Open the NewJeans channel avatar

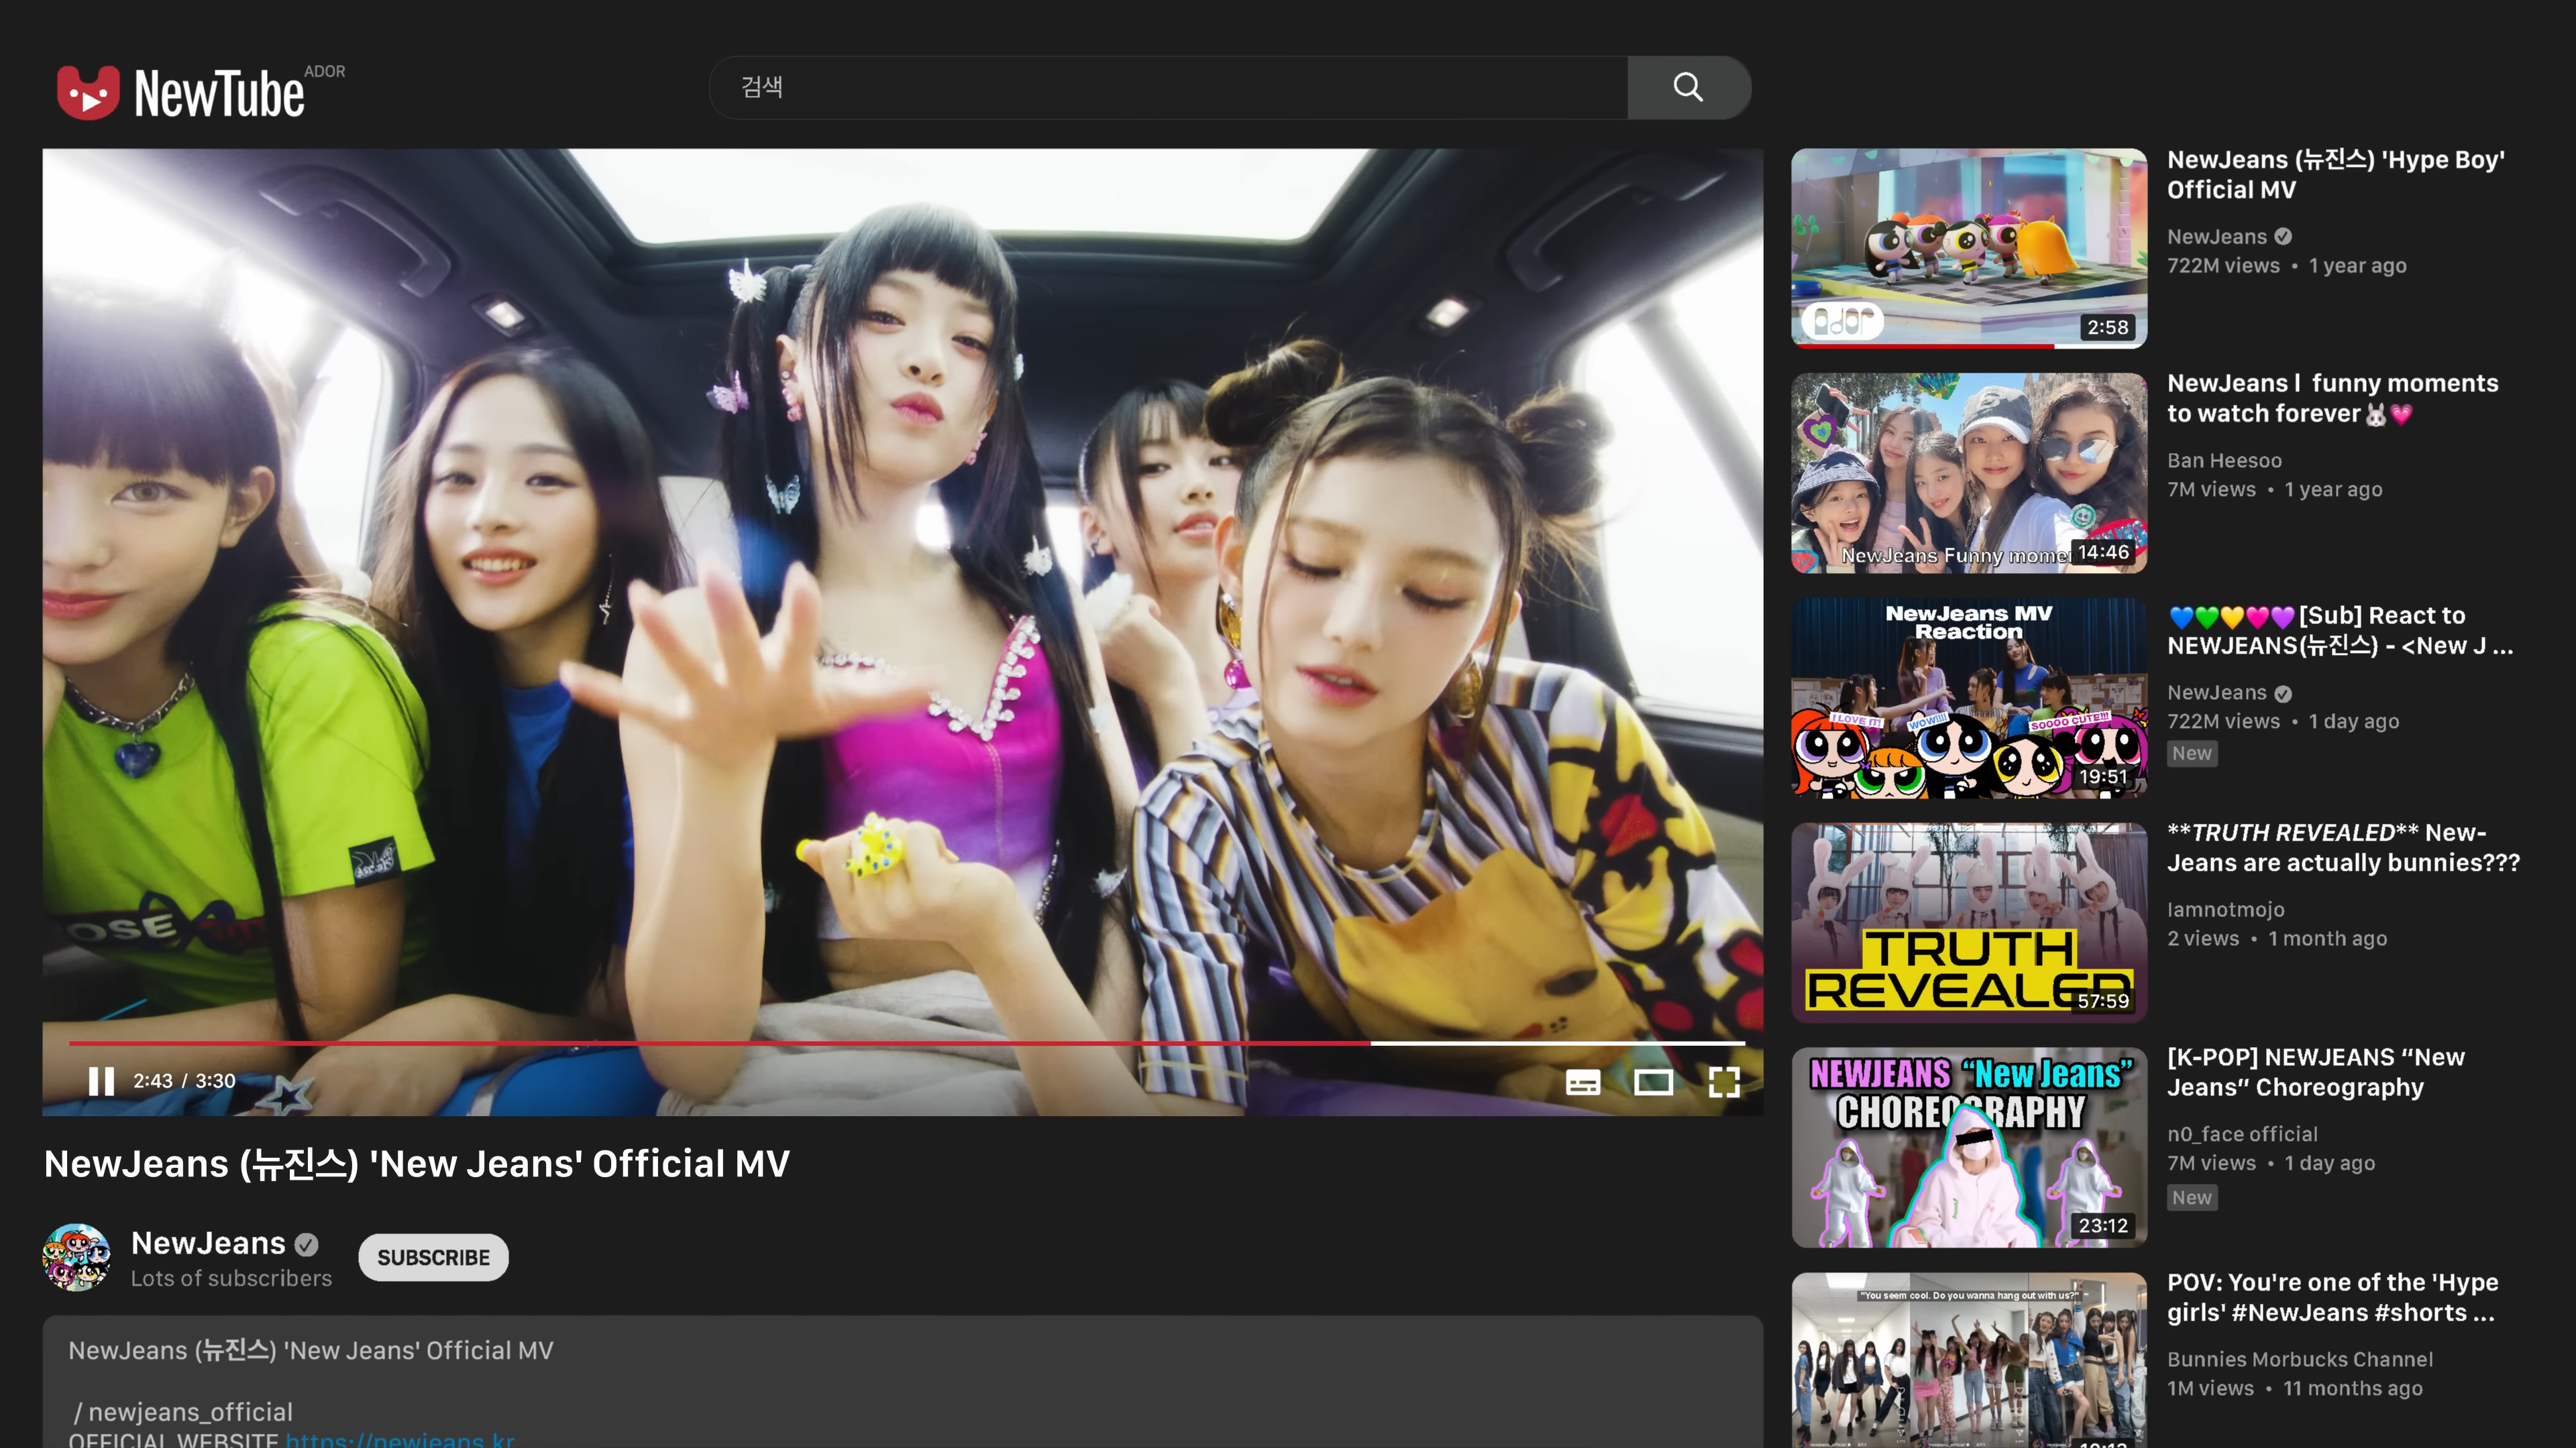point(76,1257)
